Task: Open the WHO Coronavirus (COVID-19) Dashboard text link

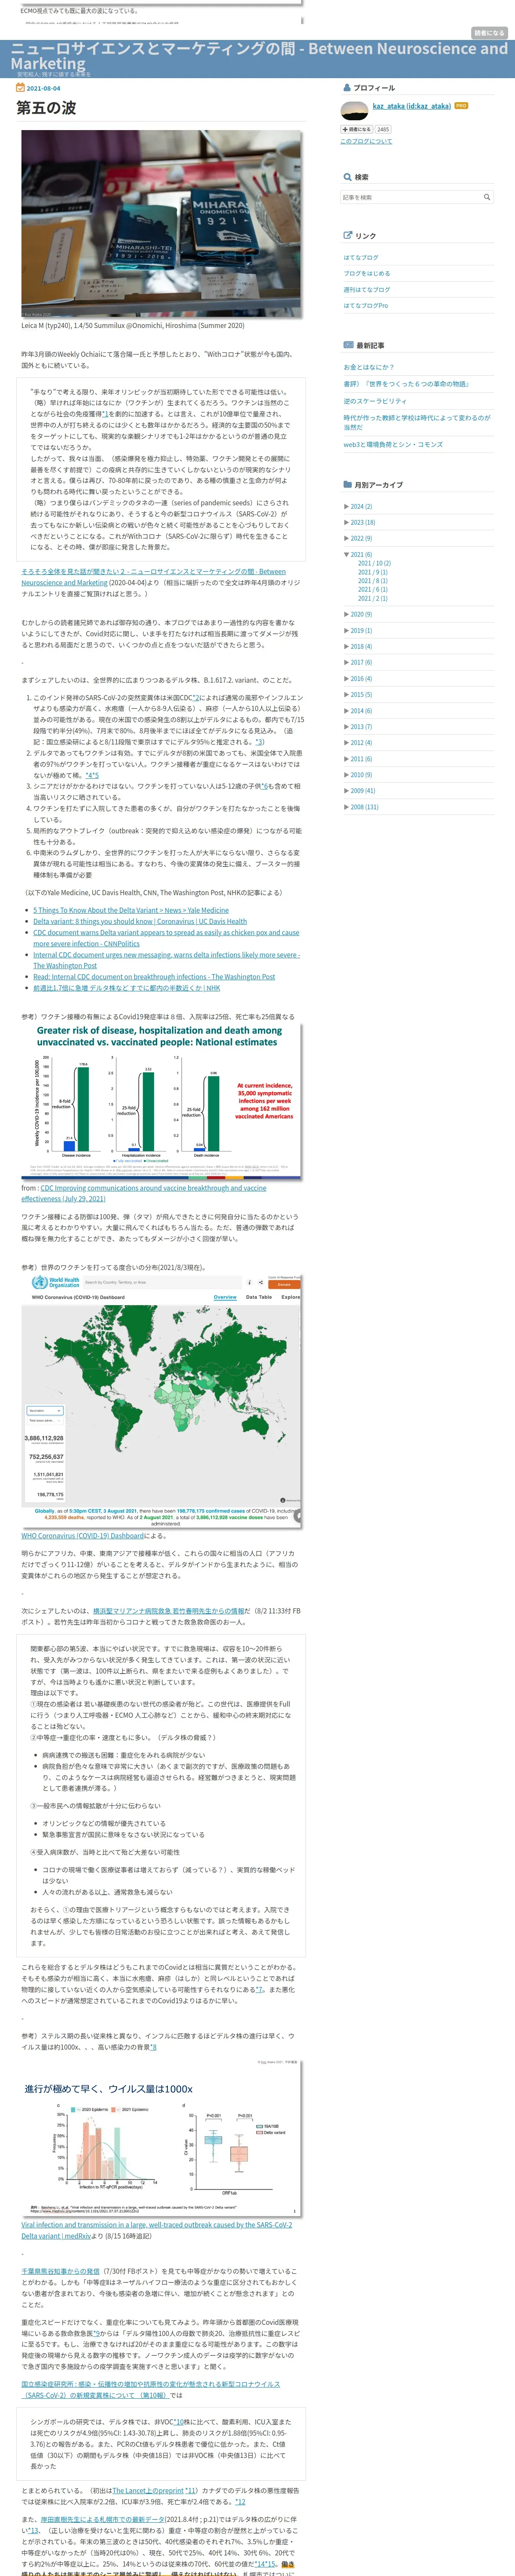Action: pyautogui.click(x=83, y=1535)
